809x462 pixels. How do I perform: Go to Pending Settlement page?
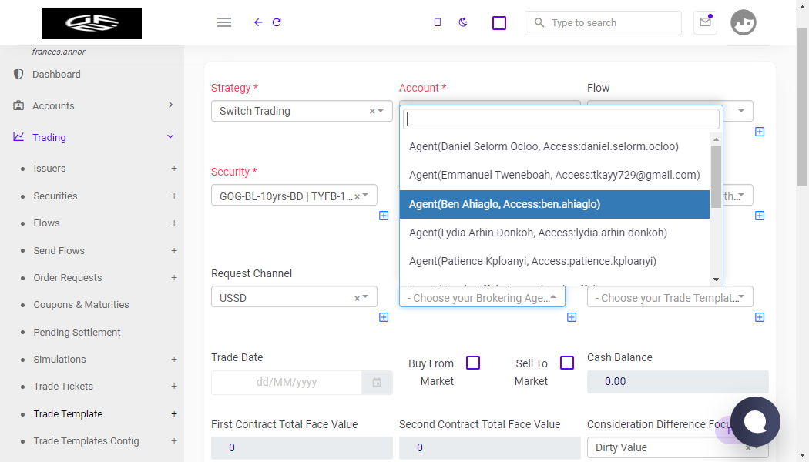tap(77, 332)
